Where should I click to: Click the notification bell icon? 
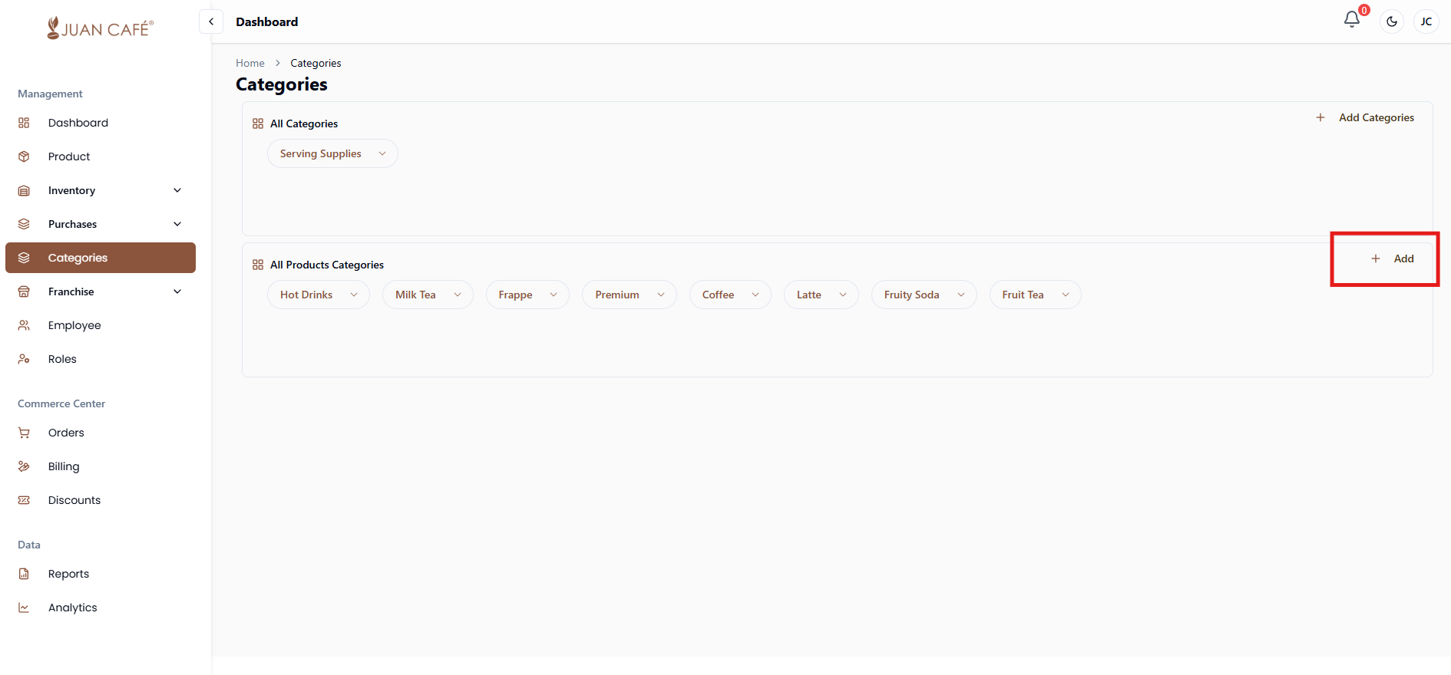[x=1352, y=20]
